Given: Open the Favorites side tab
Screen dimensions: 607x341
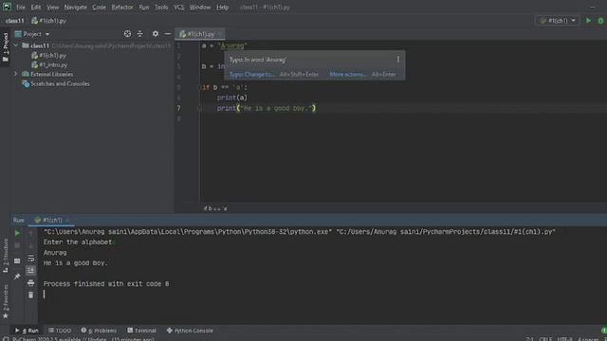Looking at the screenshot, I should click(6, 301).
